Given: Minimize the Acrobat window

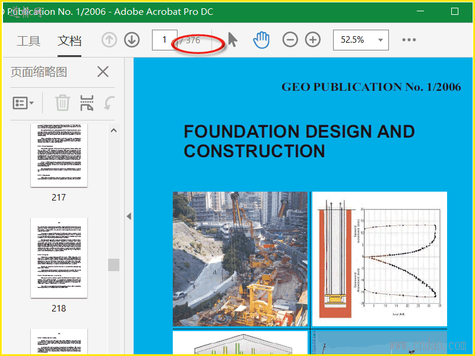Looking at the screenshot, I should click(420, 11).
